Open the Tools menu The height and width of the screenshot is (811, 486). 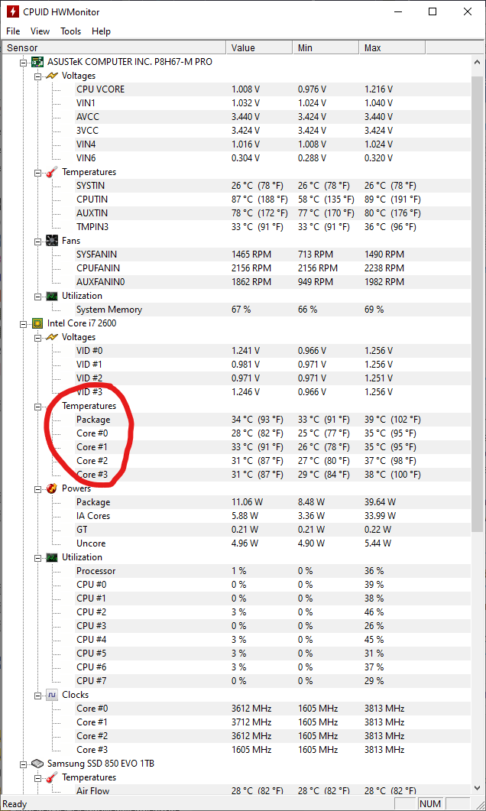(x=70, y=31)
